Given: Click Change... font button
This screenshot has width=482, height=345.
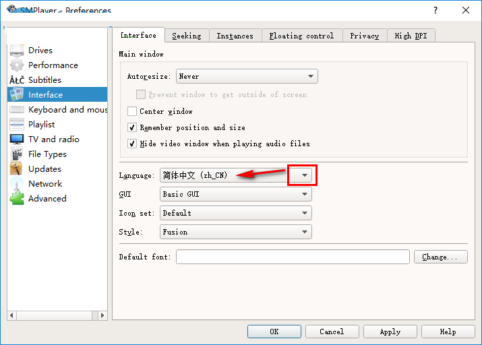Looking at the screenshot, I should click(x=440, y=257).
